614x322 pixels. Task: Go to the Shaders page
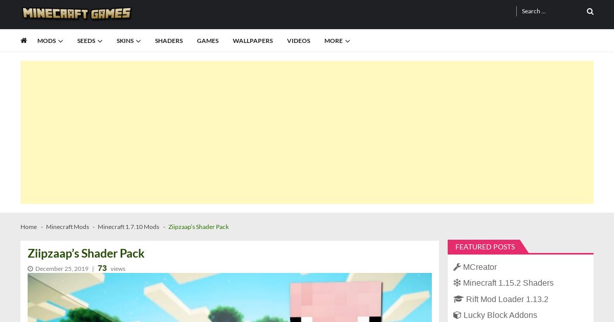click(169, 41)
